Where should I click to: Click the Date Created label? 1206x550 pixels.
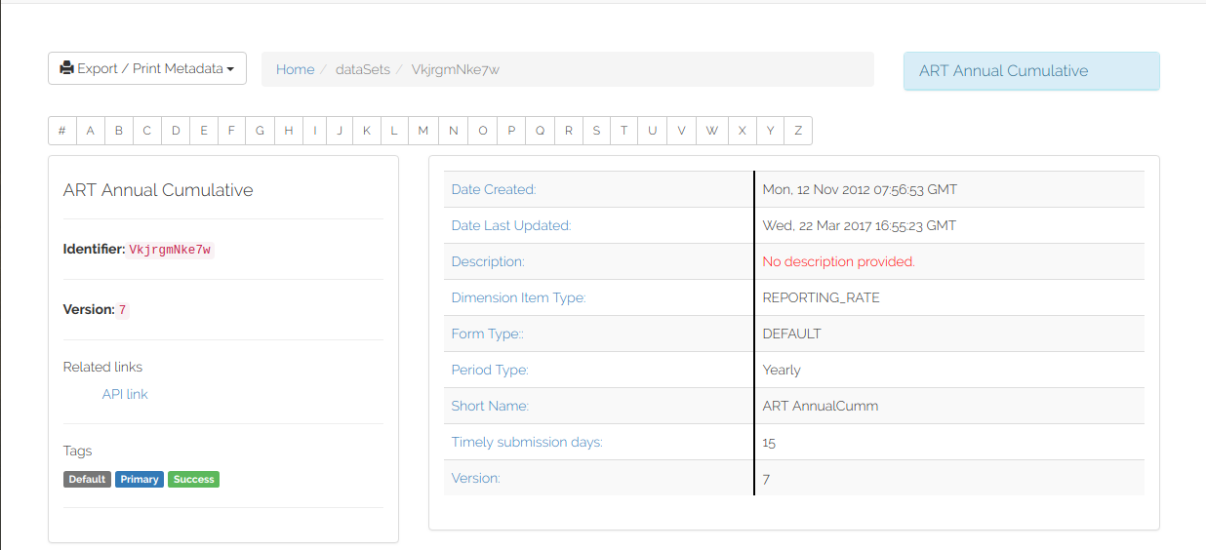494,189
